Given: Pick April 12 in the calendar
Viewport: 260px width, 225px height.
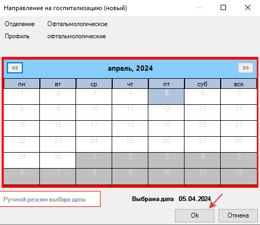Looking at the screenshot, I should point(166,112).
